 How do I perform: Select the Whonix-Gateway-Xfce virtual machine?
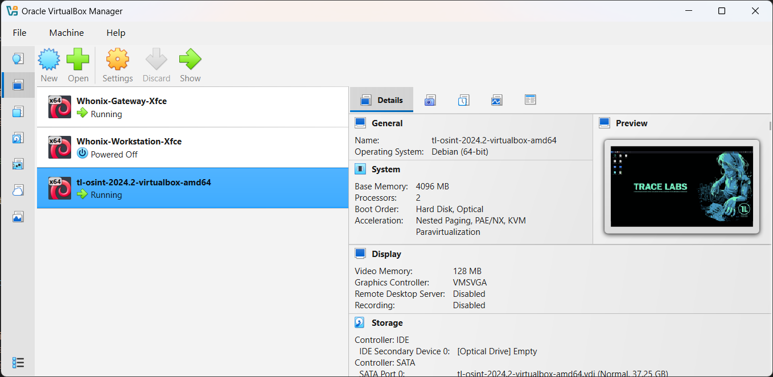(121, 107)
